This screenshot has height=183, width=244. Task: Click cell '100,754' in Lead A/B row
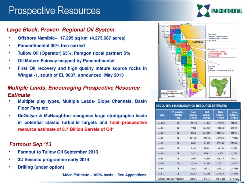[x=194, y=123]
